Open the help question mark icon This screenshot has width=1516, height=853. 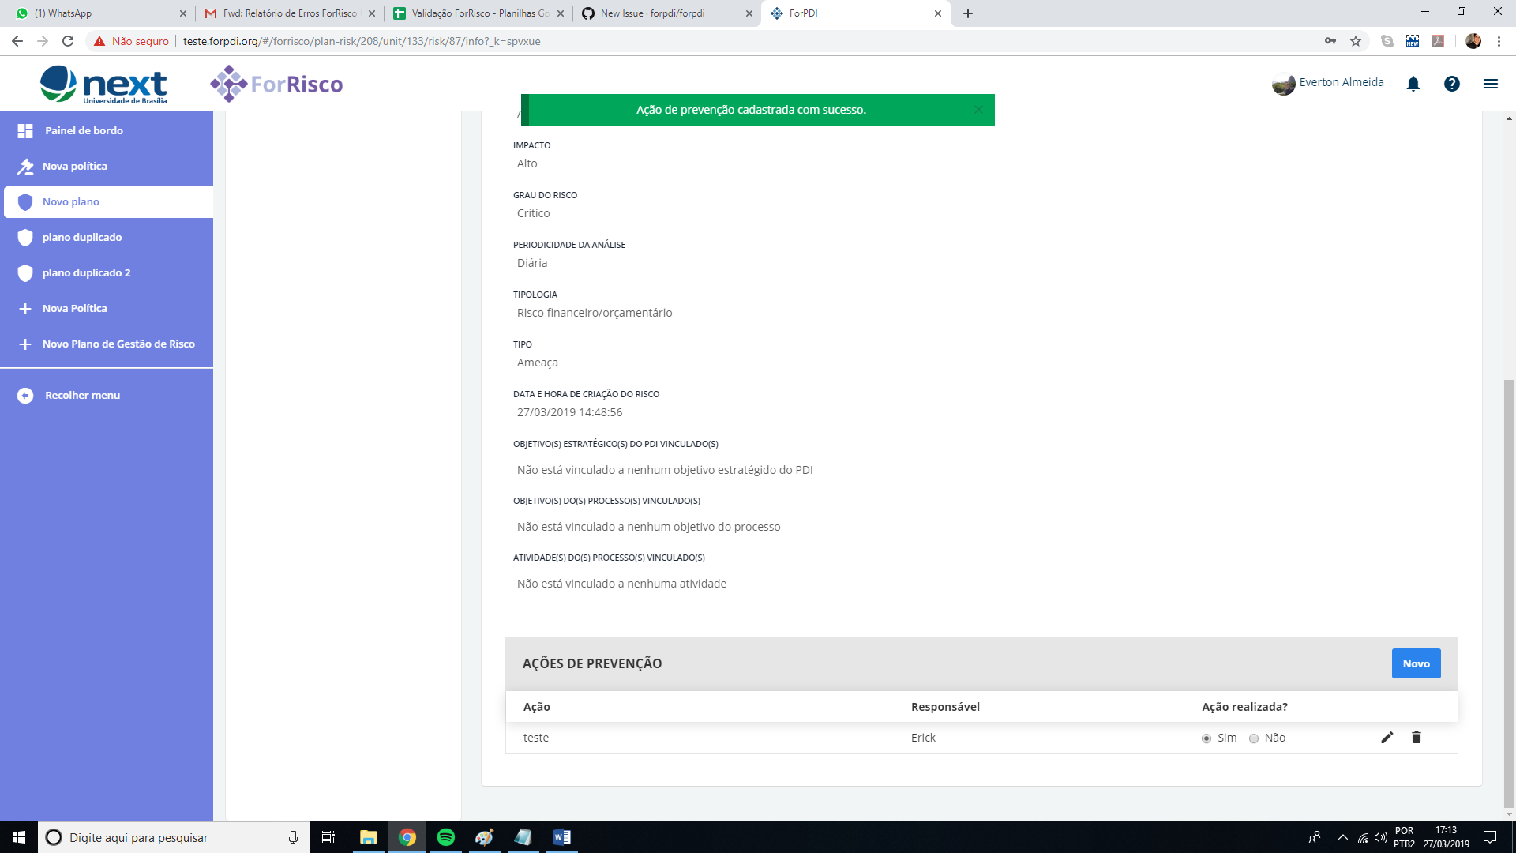tap(1451, 84)
